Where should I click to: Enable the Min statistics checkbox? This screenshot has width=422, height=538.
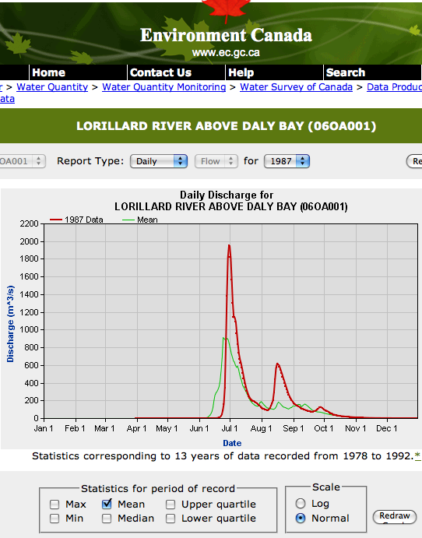pyautogui.click(x=55, y=519)
